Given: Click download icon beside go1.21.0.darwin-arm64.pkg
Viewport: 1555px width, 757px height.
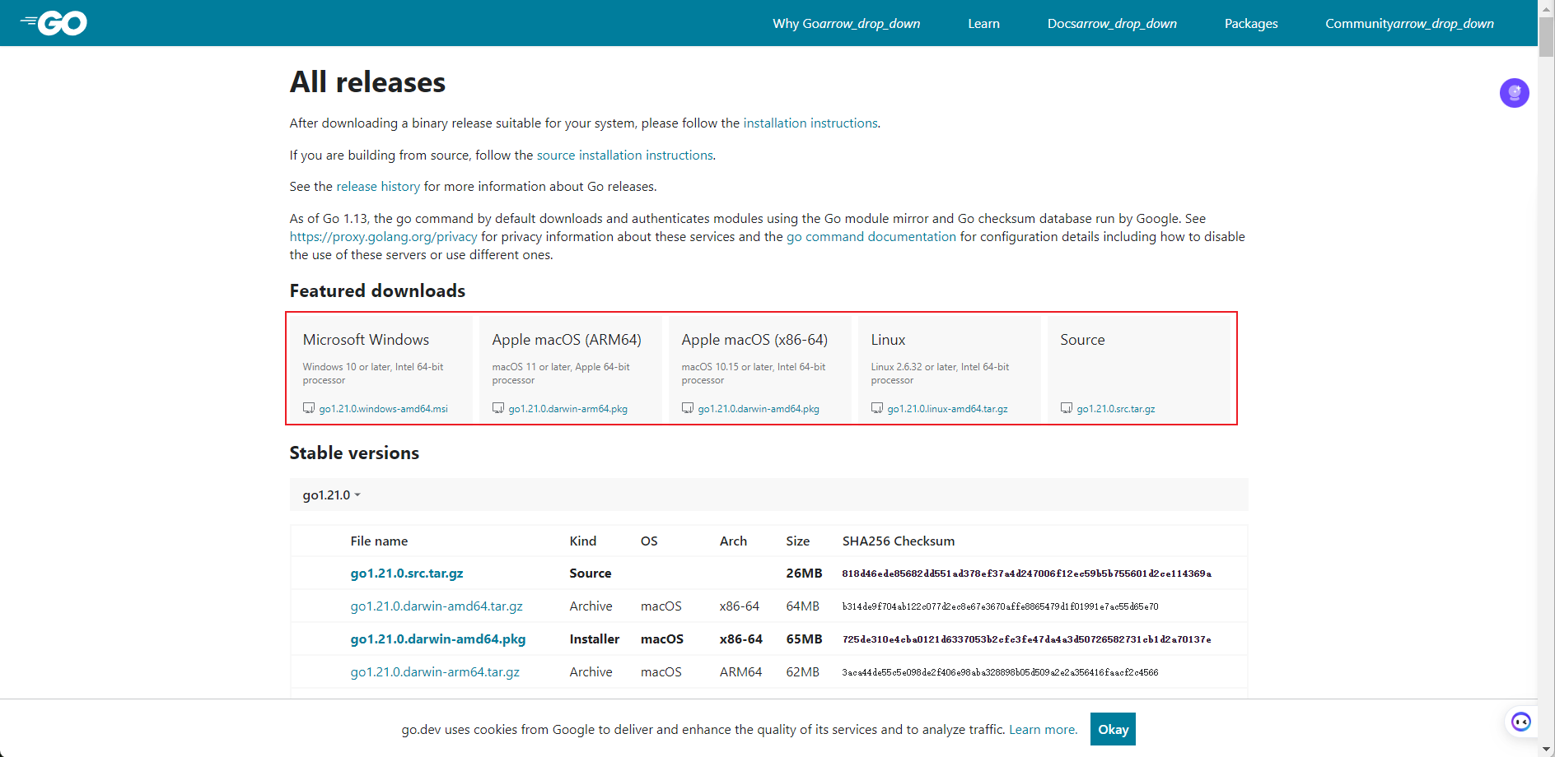Looking at the screenshot, I should [498, 408].
